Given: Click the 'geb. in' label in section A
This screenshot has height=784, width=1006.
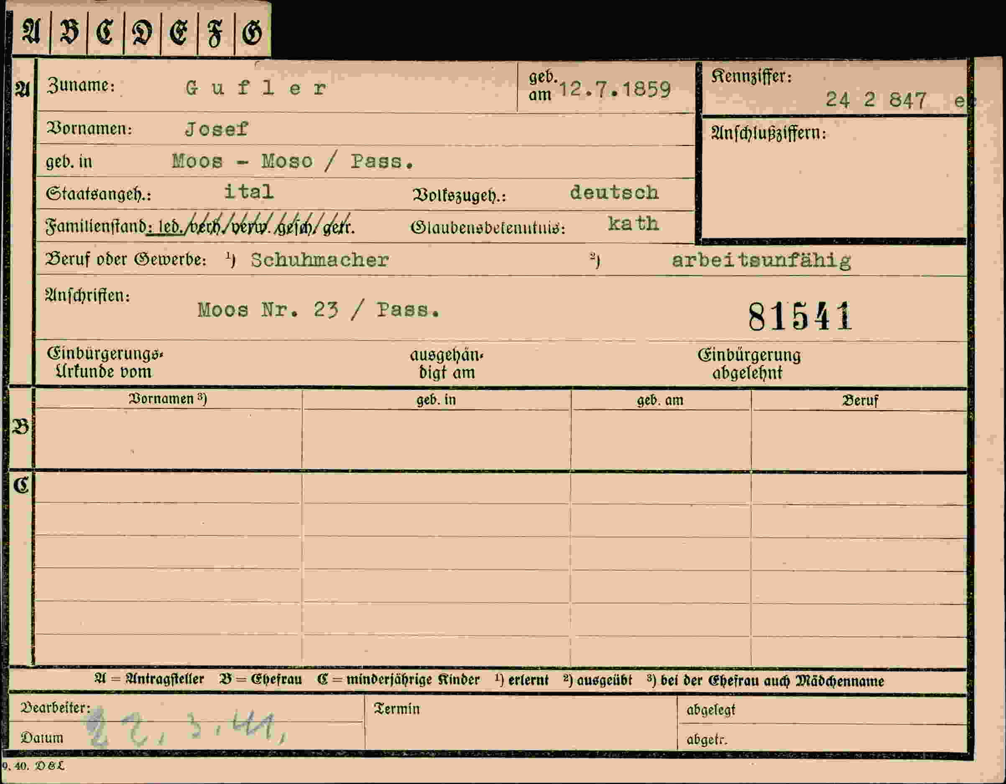Looking at the screenshot, I should pyautogui.click(x=69, y=162).
